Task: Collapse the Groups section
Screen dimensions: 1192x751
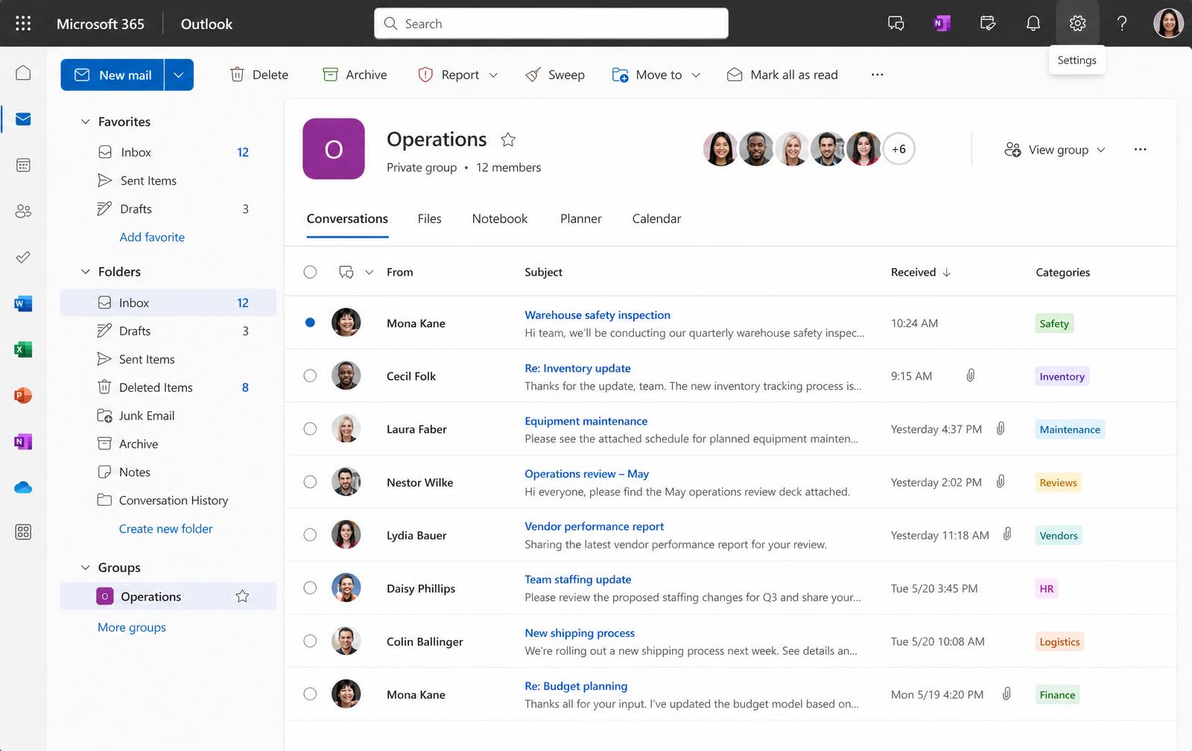Action: (x=85, y=568)
